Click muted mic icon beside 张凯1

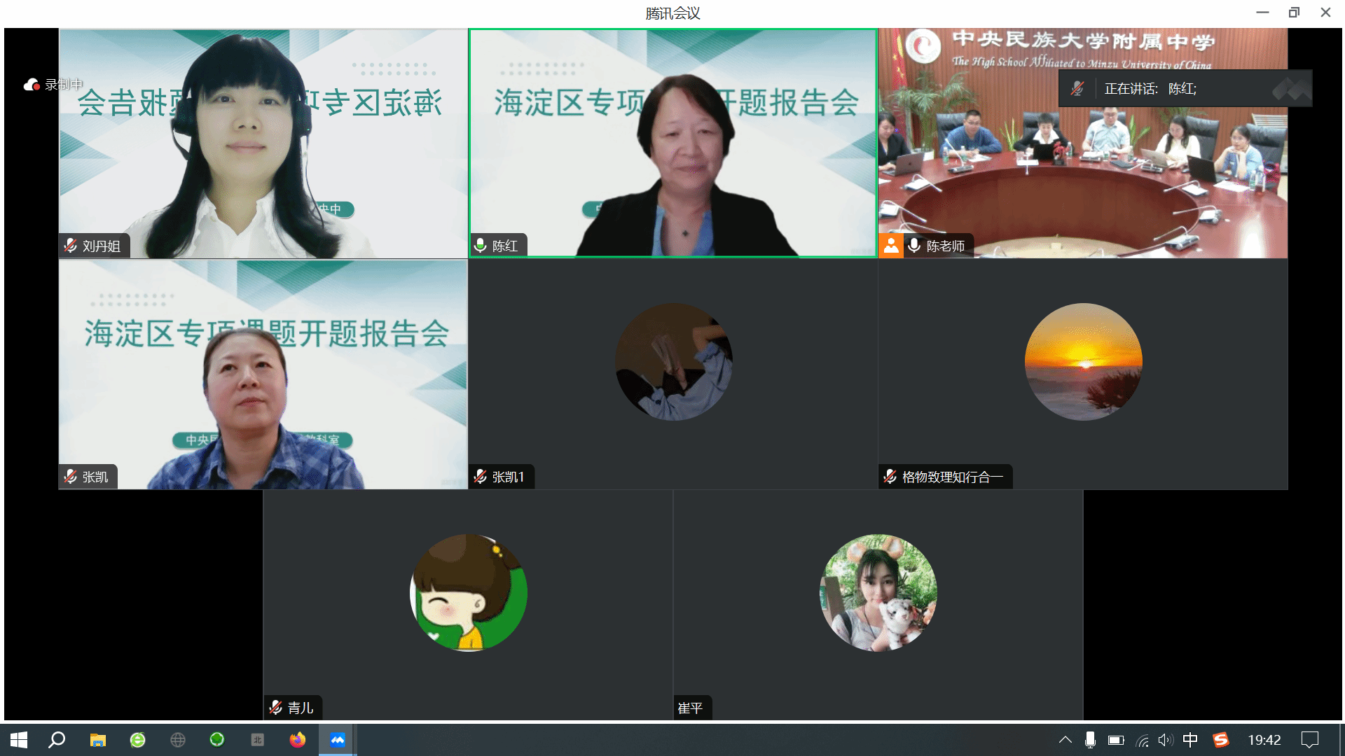coord(481,477)
